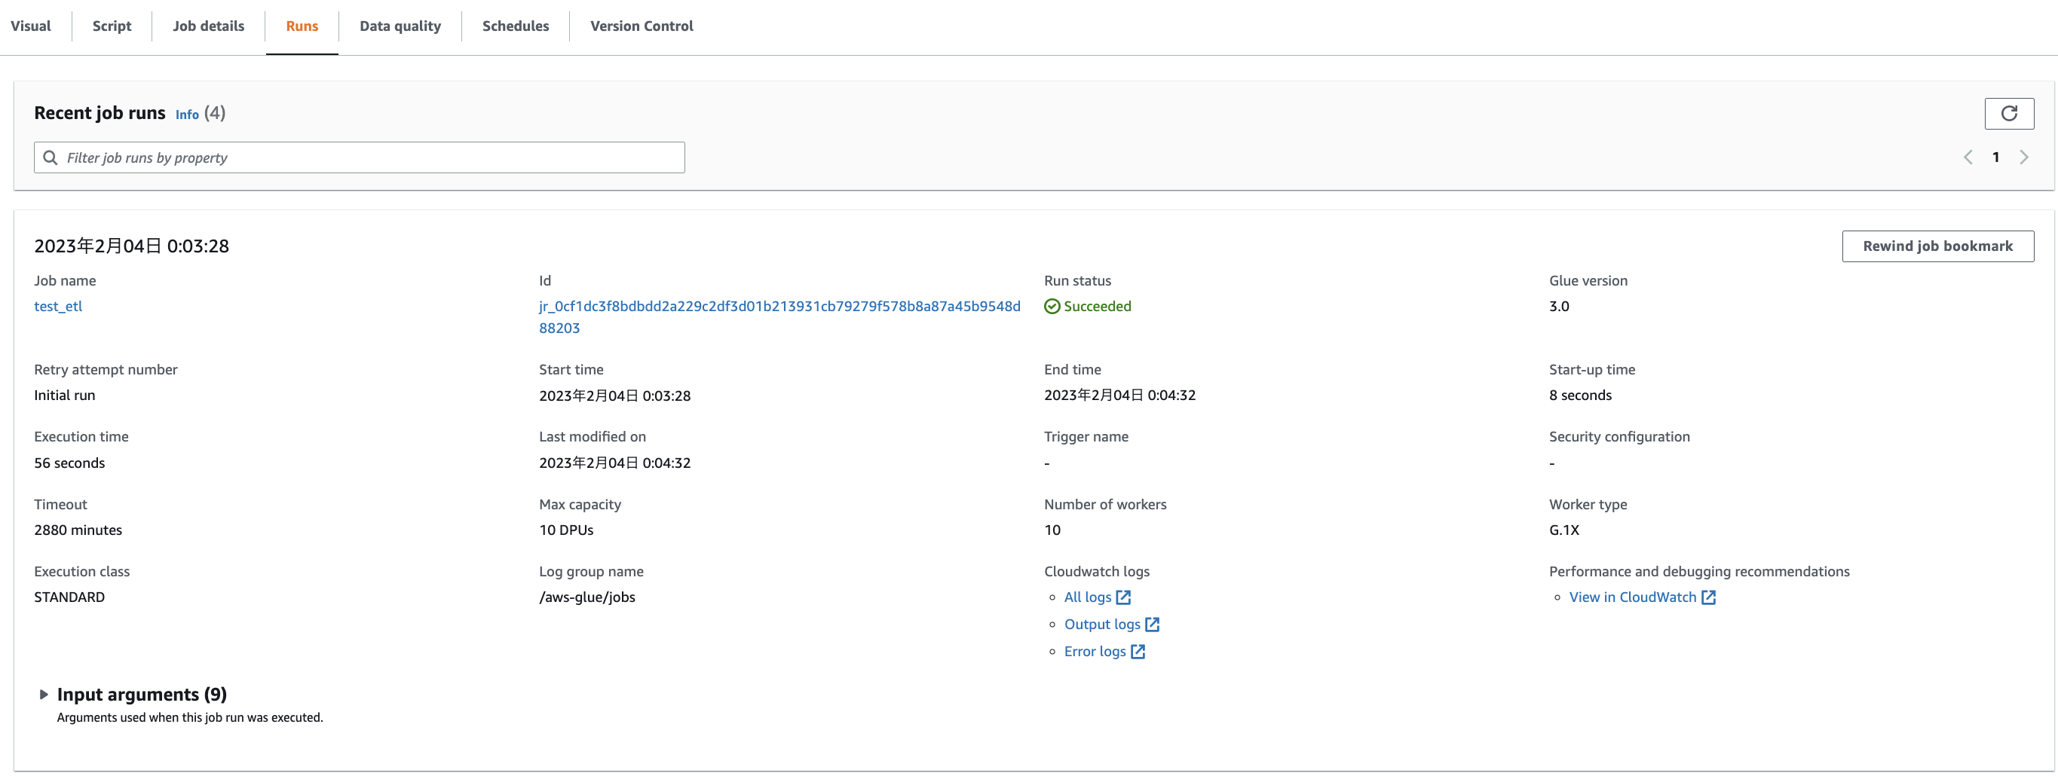Click the run date heading 2023年2月04日 0:03:28
The width and height of the screenshot is (2058, 776).
[x=132, y=246]
